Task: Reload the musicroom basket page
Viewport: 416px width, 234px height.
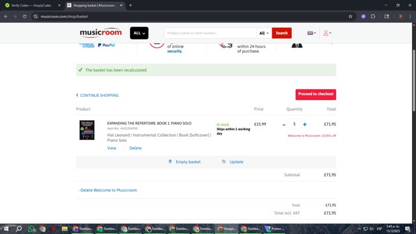Action: [x=25, y=16]
